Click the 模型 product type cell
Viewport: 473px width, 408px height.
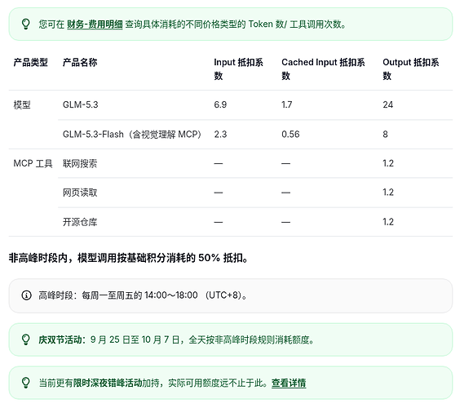[22, 104]
